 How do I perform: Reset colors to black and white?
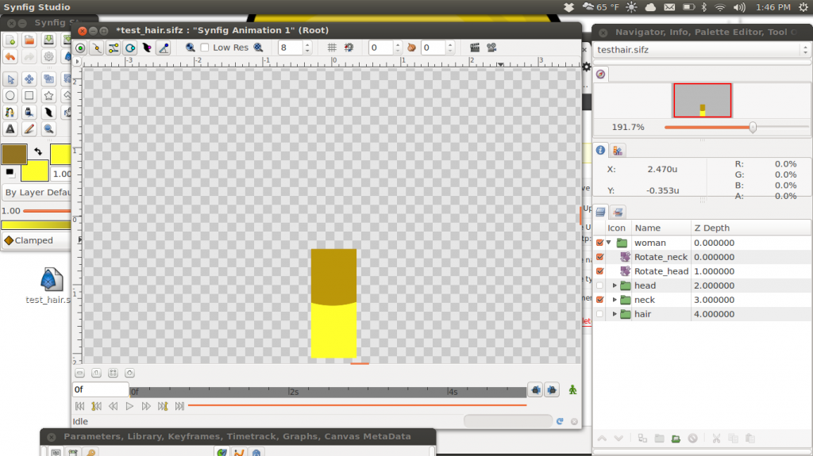tap(10, 172)
